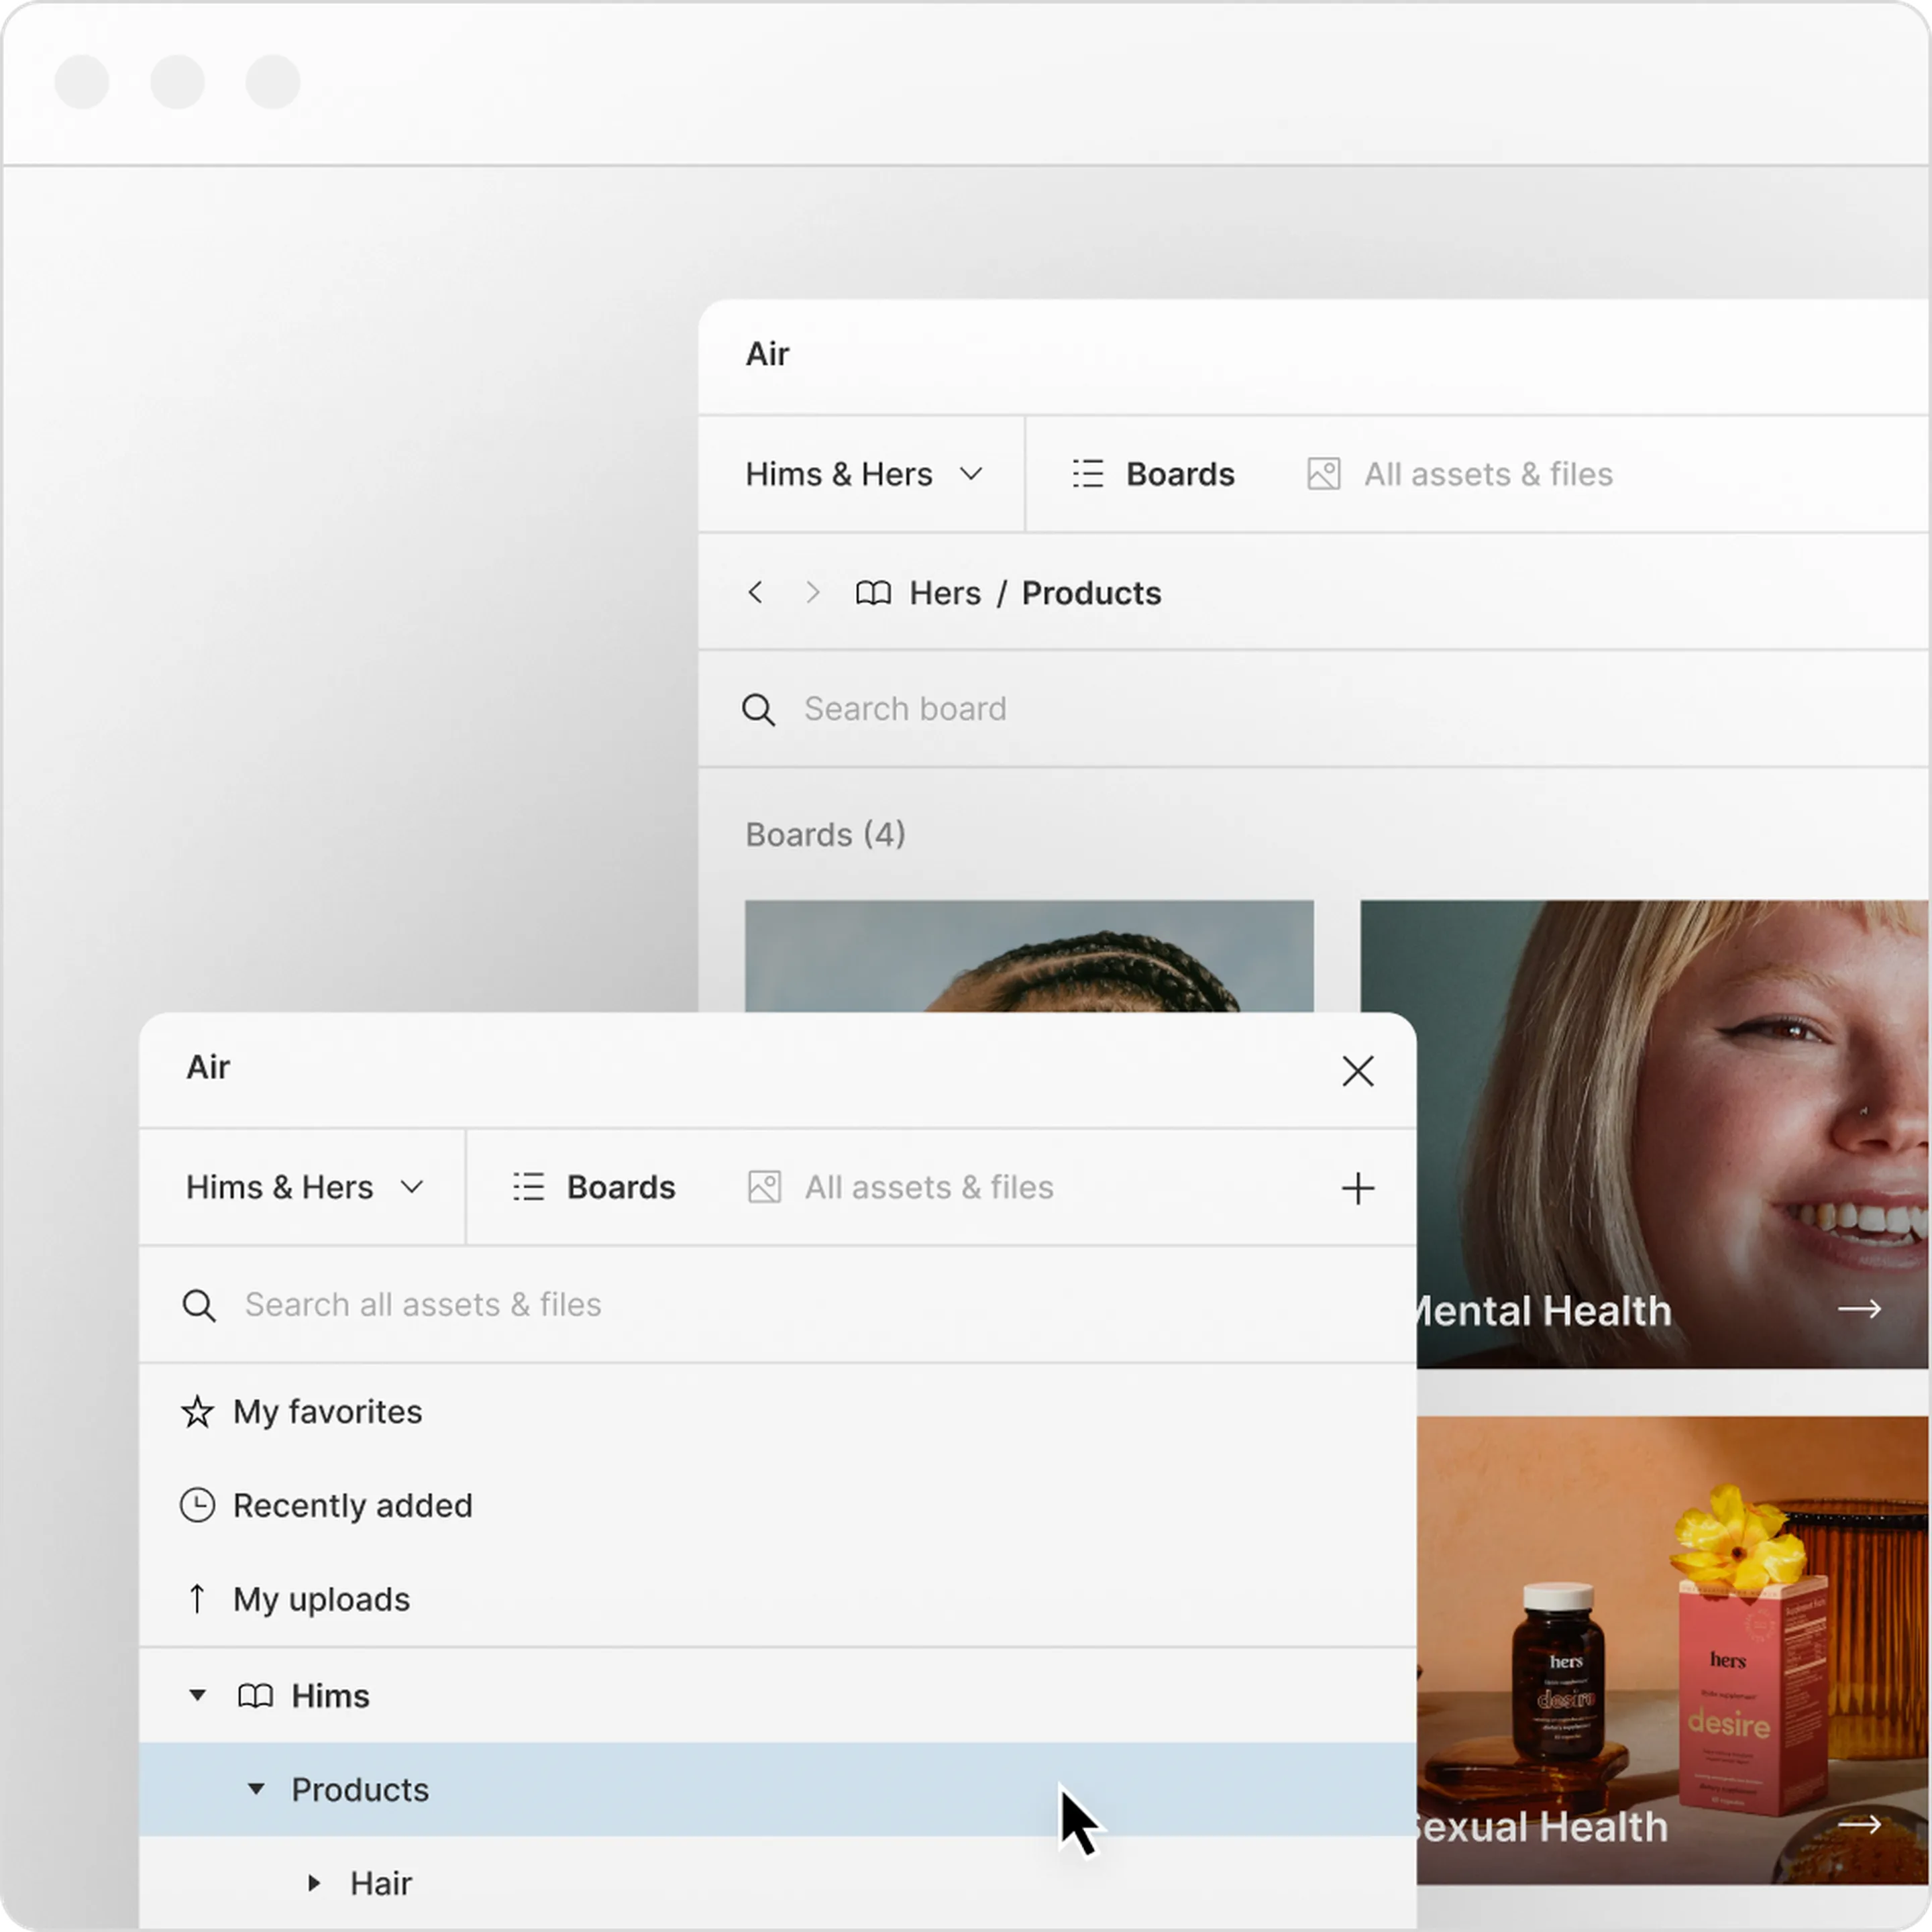Open My uploads
This screenshot has height=1932, width=1932.
tap(777, 1599)
